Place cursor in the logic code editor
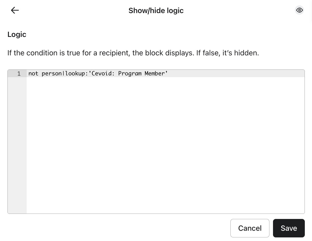This screenshot has width=312, height=241. (x=154, y=115)
